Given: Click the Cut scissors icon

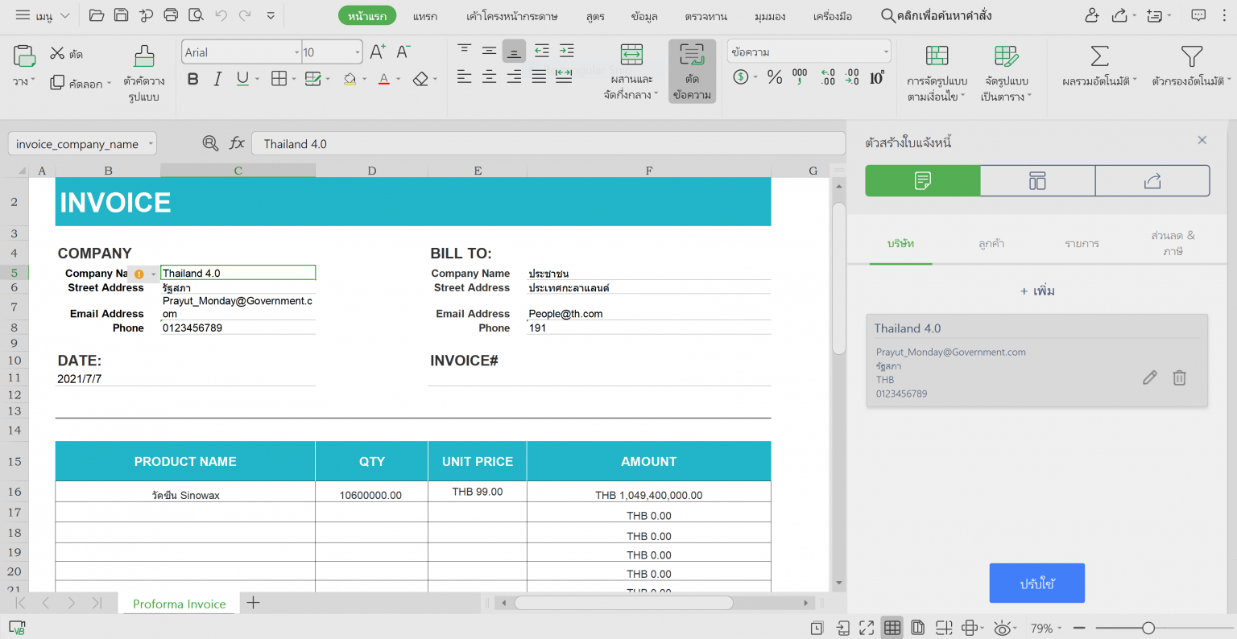Looking at the screenshot, I should coord(57,53).
